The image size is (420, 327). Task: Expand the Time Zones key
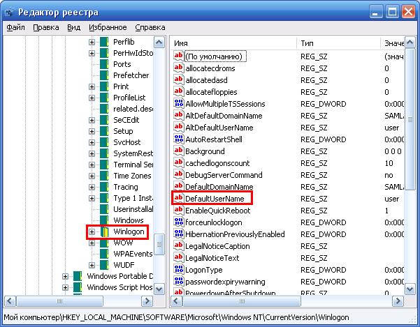point(92,176)
